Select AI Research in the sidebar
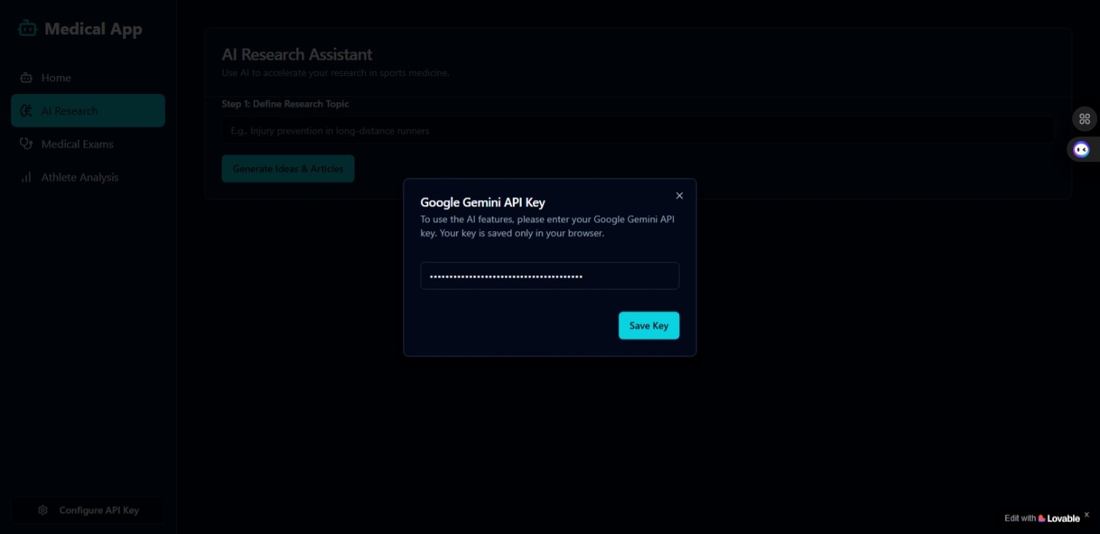This screenshot has height=534, width=1100. (88, 111)
